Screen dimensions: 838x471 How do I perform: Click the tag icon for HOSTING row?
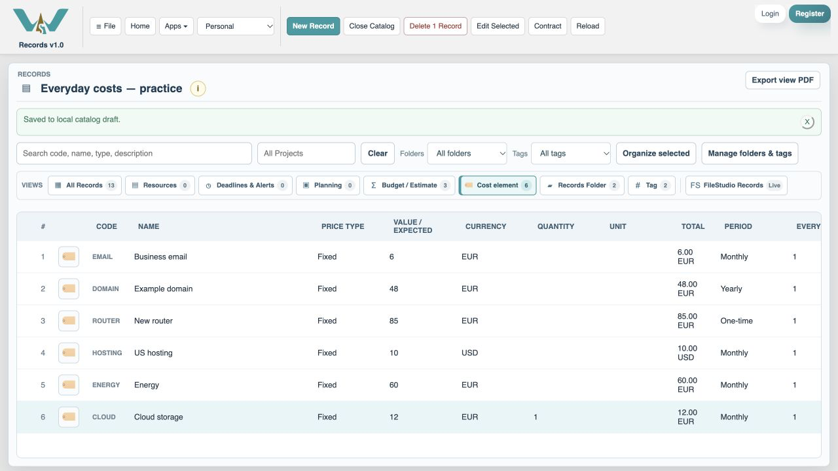pyautogui.click(x=69, y=353)
